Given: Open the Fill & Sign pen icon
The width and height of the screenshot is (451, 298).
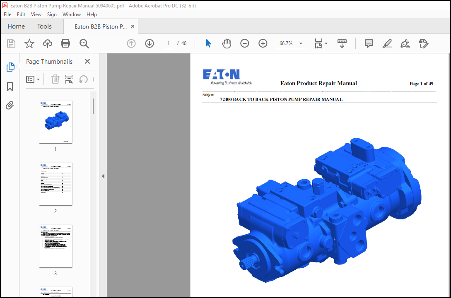Looking at the screenshot, I should click(405, 43).
